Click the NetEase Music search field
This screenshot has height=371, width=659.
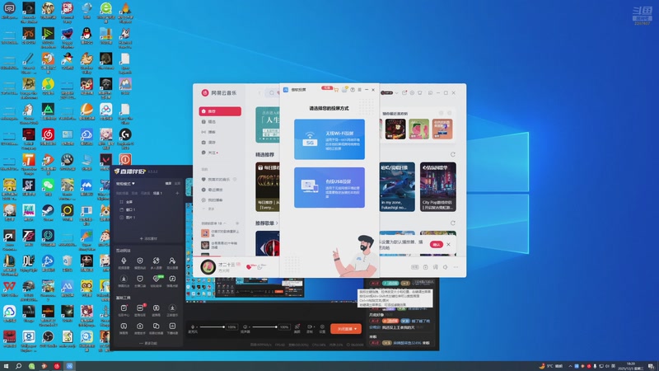(273, 92)
